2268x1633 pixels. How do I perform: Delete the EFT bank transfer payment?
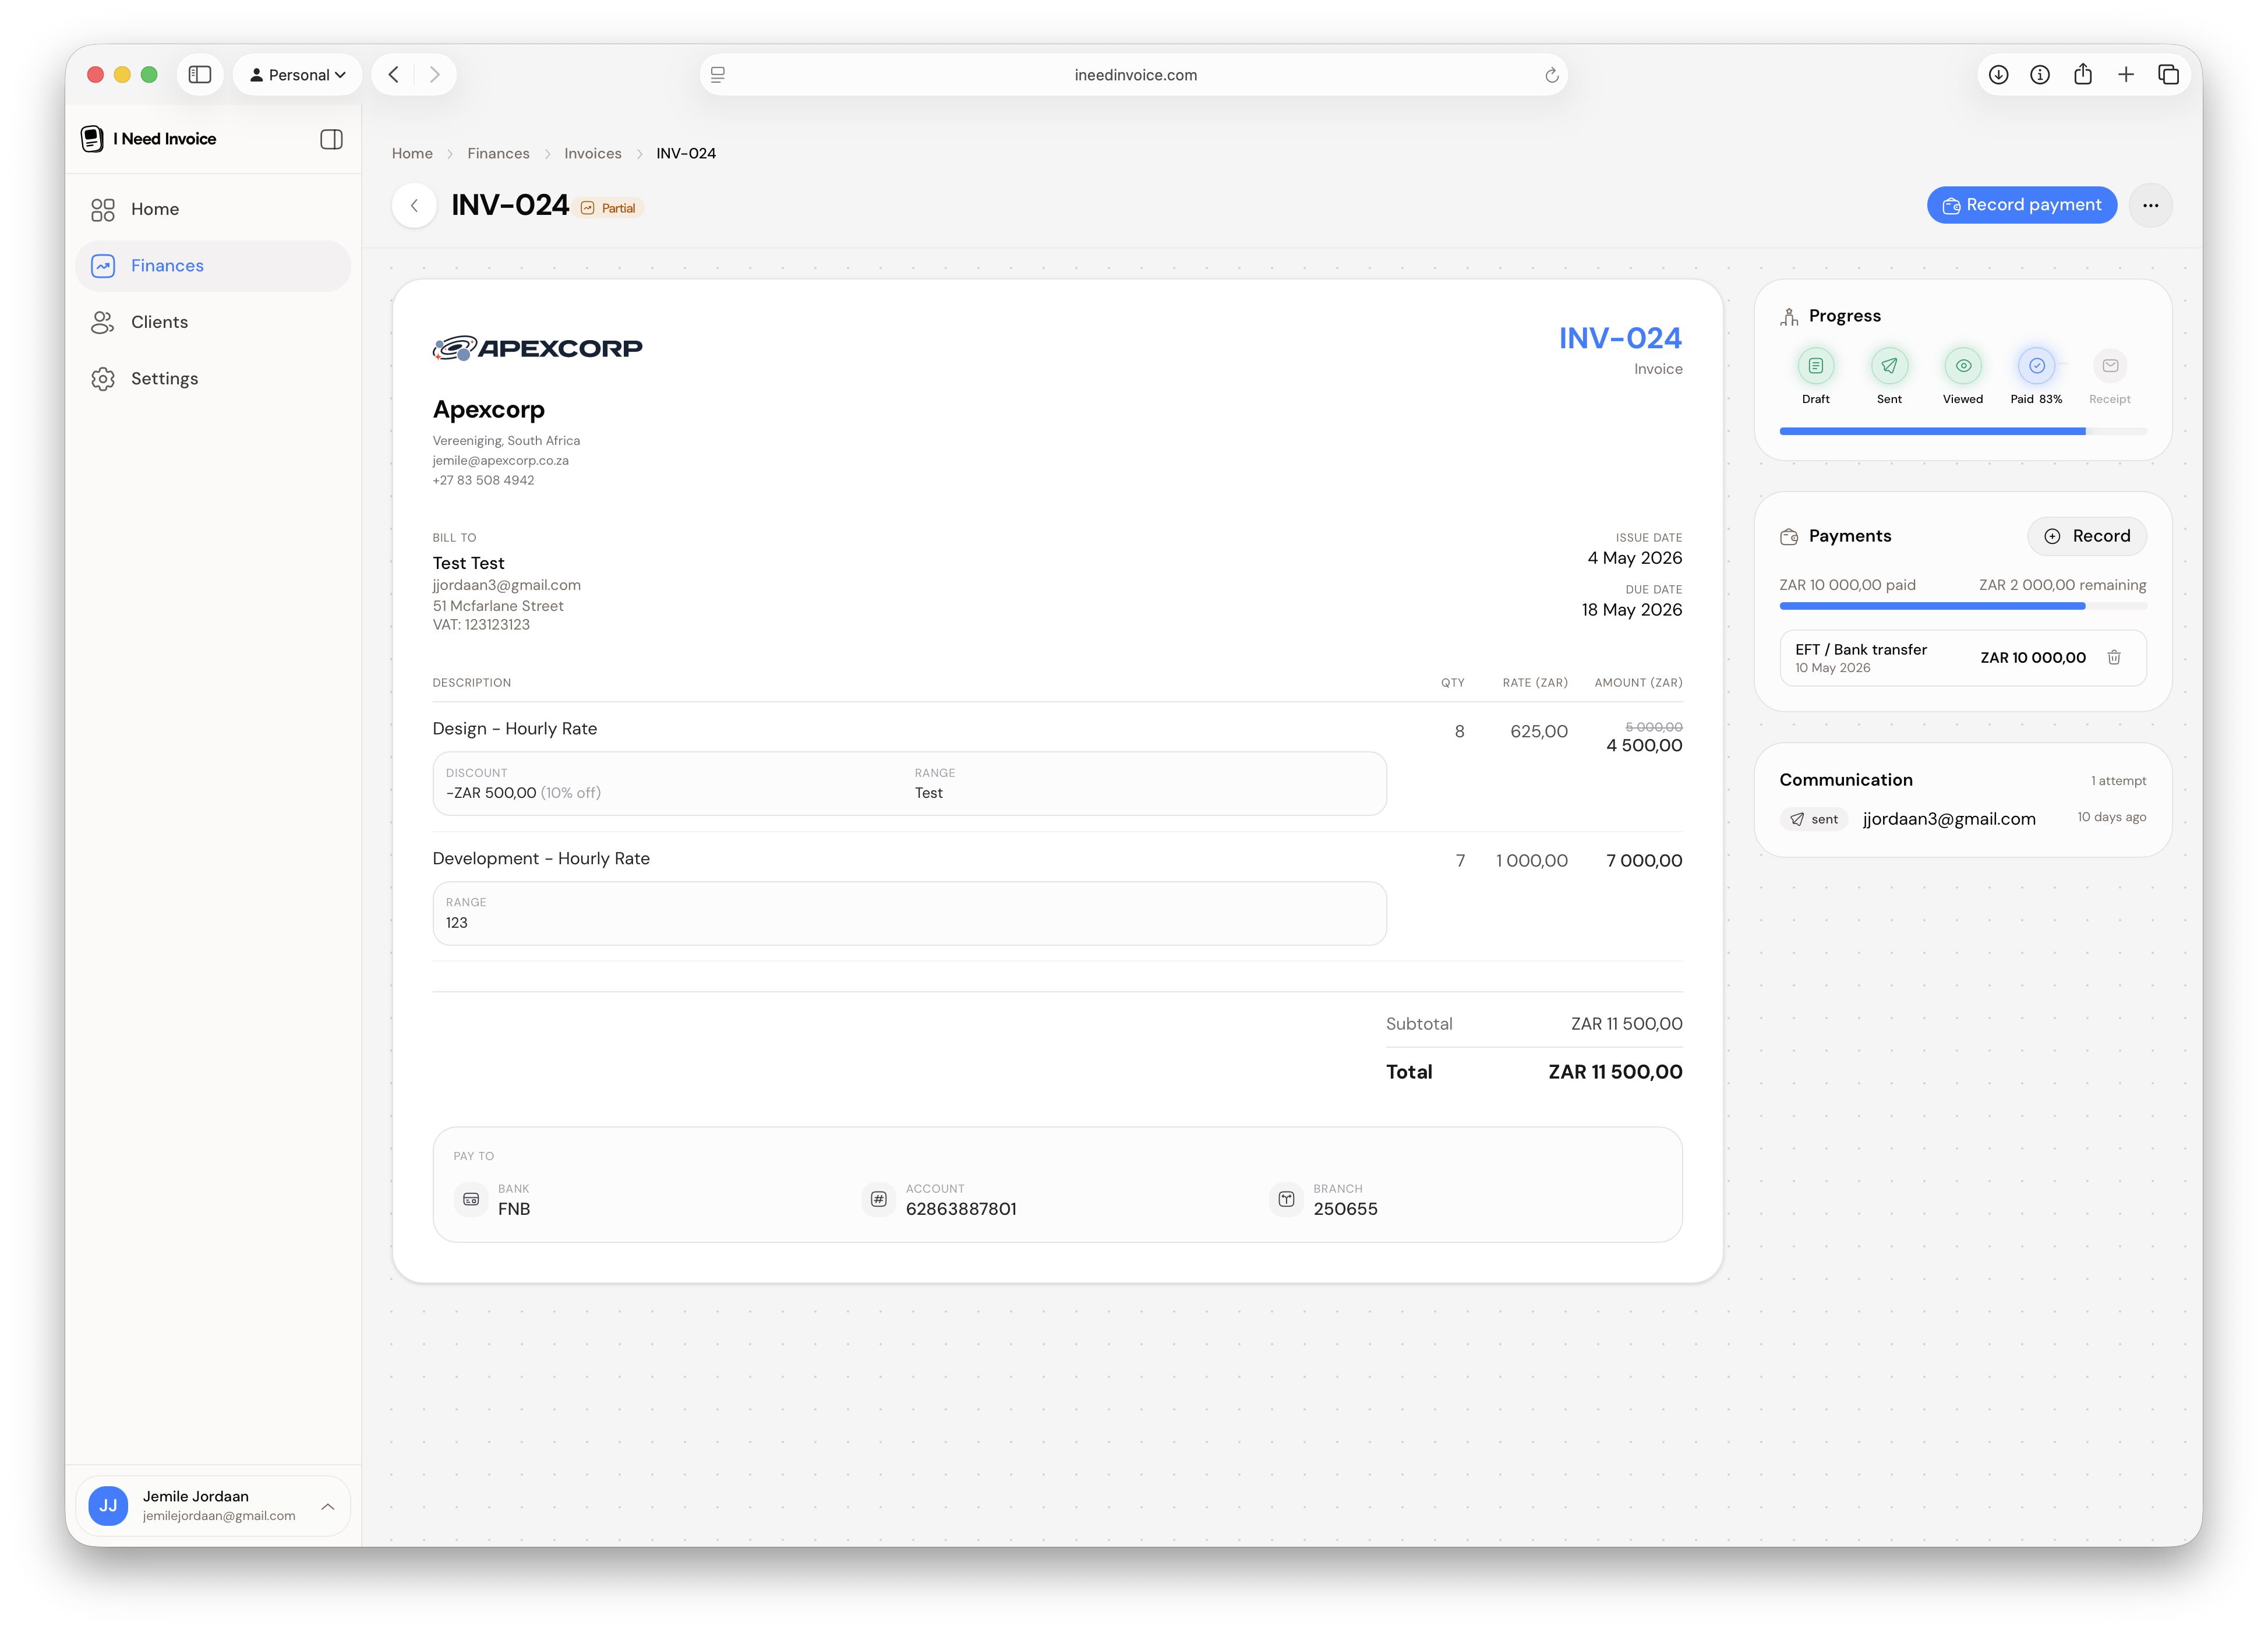(x=2113, y=657)
